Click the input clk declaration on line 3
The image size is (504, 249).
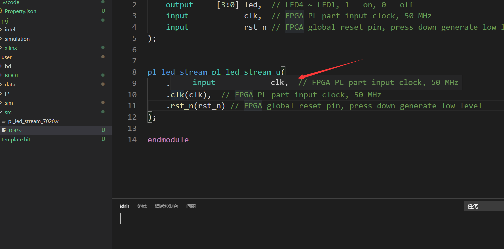click(x=214, y=16)
